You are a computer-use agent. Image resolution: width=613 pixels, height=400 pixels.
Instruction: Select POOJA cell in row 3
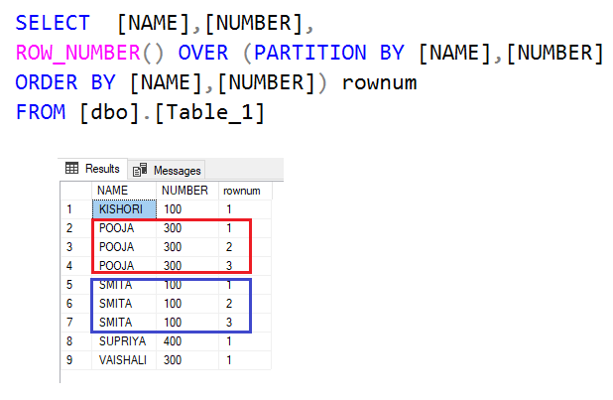point(124,247)
